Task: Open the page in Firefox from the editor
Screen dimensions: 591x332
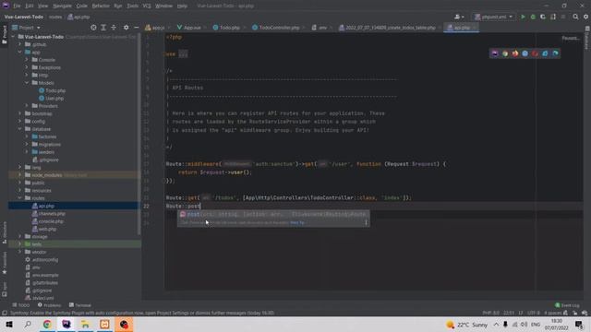Action: 515,53
